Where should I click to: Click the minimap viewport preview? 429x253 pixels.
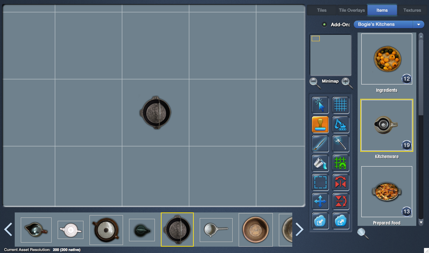(316, 39)
